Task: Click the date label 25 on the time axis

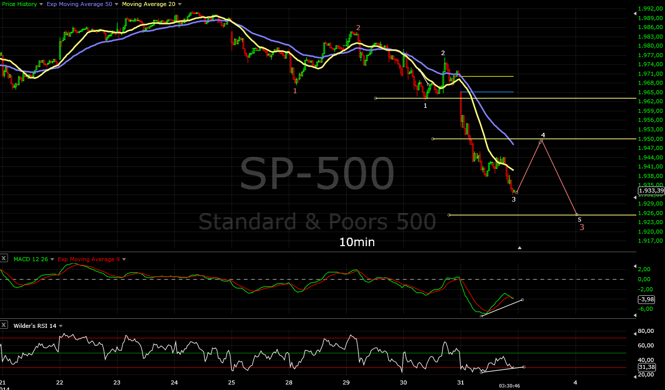Action: [232, 382]
